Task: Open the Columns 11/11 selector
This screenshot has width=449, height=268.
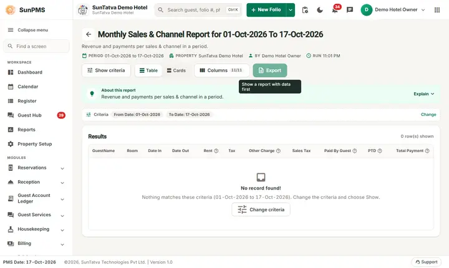Action: (x=221, y=70)
